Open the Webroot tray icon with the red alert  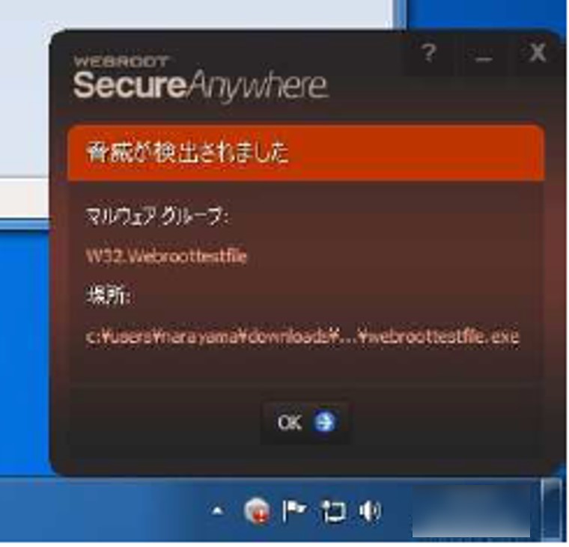257,511
